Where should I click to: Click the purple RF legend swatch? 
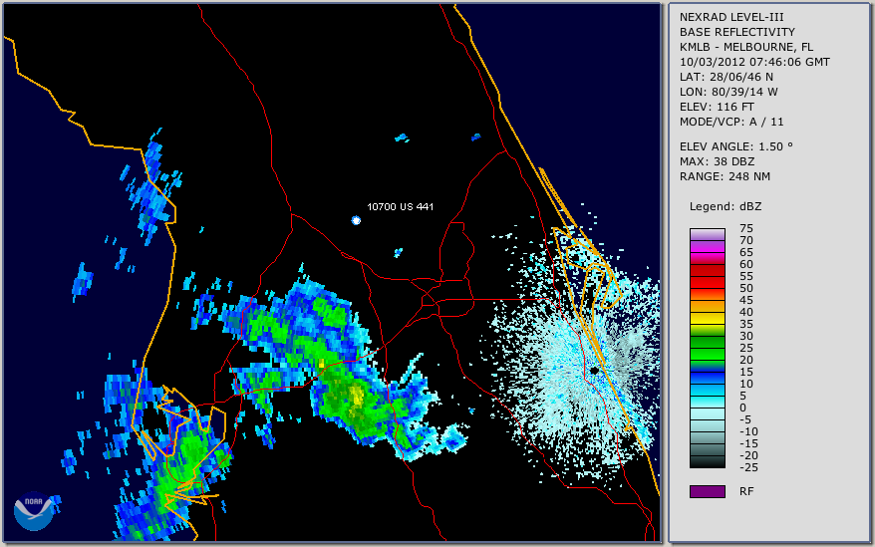[708, 491]
